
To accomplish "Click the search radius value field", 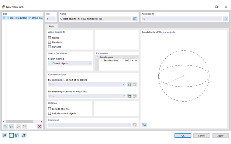I will click(126, 60).
